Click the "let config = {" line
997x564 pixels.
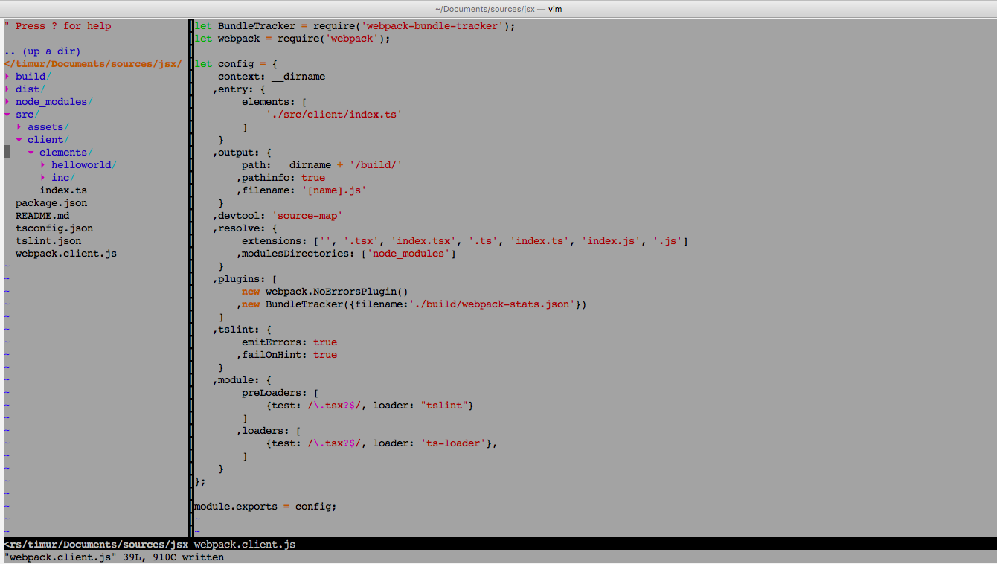[236, 64]
